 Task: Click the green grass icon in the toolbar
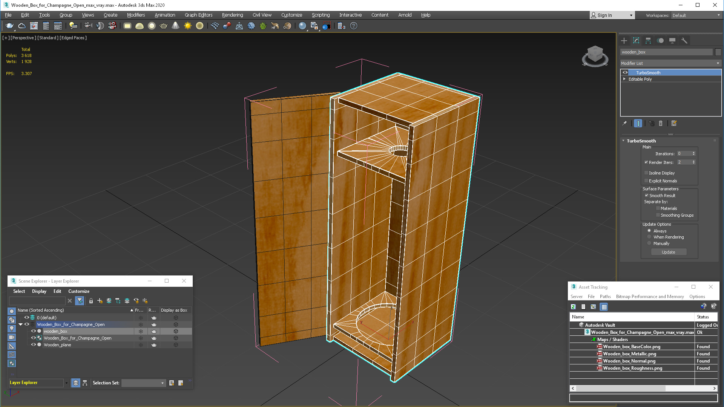click(263, 26)
